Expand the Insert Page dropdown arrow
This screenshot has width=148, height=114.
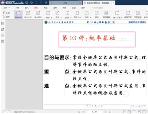click(x=122, y=17)
